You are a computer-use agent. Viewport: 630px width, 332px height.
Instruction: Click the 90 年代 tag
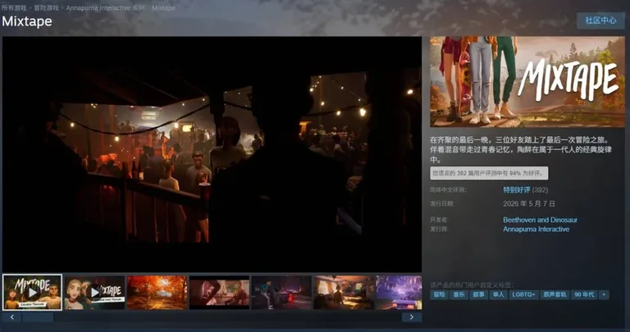584,294
